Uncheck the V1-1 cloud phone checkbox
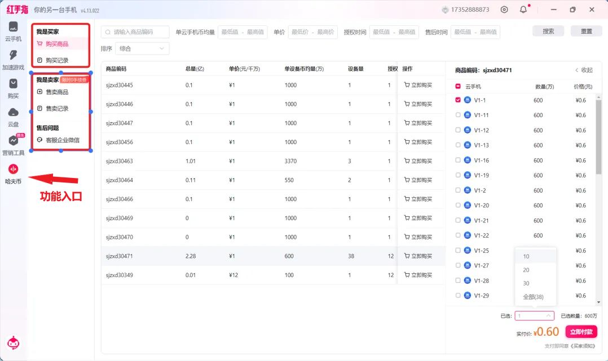 coord(458,100)
